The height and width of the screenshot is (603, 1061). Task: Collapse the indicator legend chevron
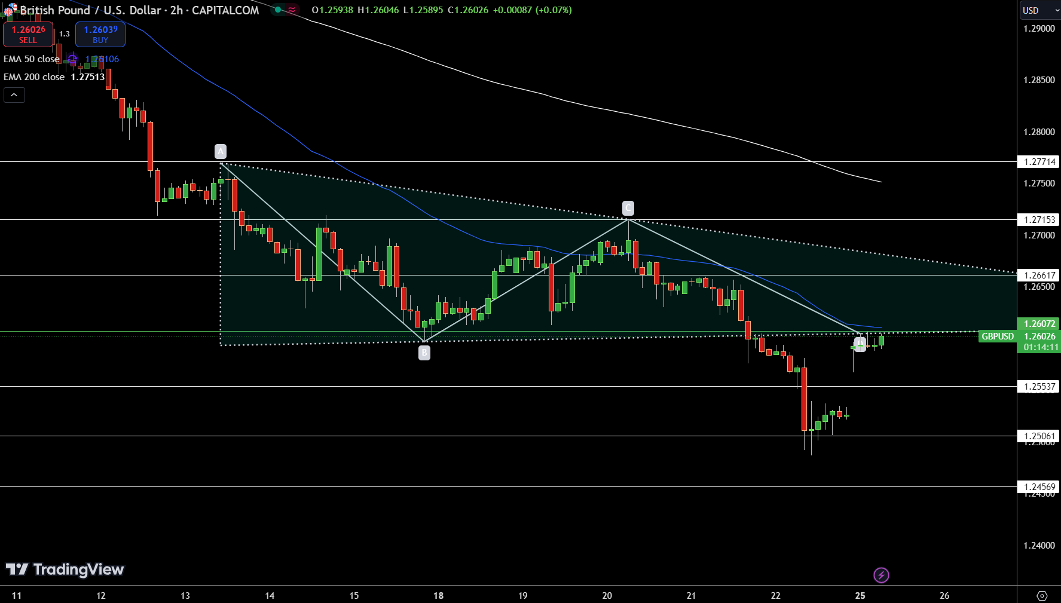[x=14, y=95]
